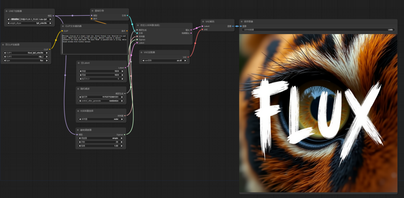Click the cyan guider output socket on 基础引导 node

(x=127, y=15)
